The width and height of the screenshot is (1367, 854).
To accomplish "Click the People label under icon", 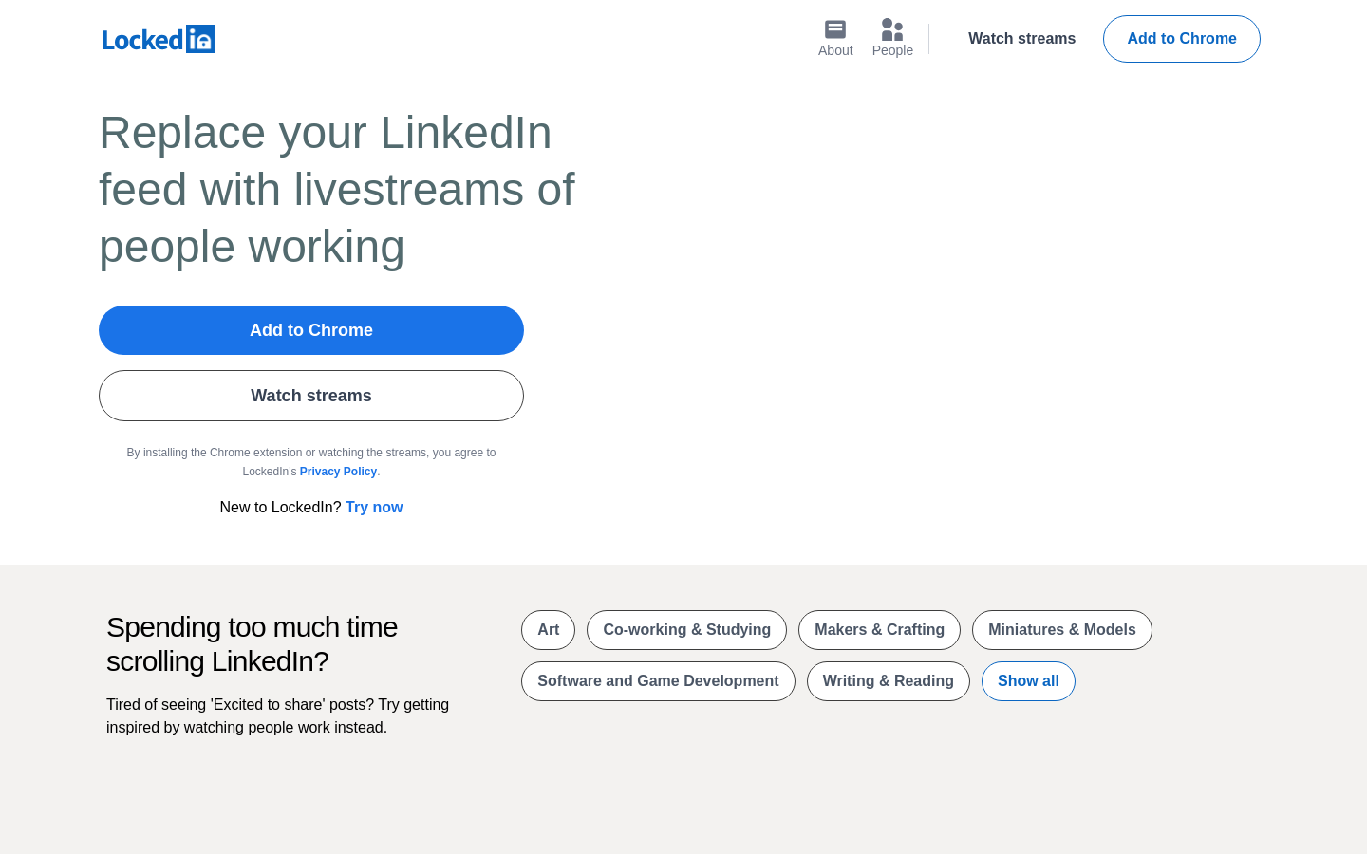I will pyautogui.click(x=892, y=50).
